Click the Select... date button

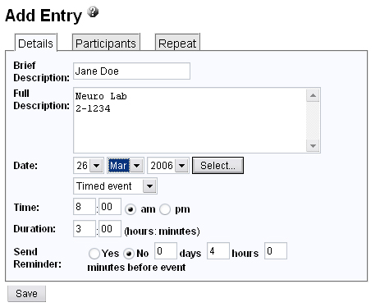coord(217,165)
